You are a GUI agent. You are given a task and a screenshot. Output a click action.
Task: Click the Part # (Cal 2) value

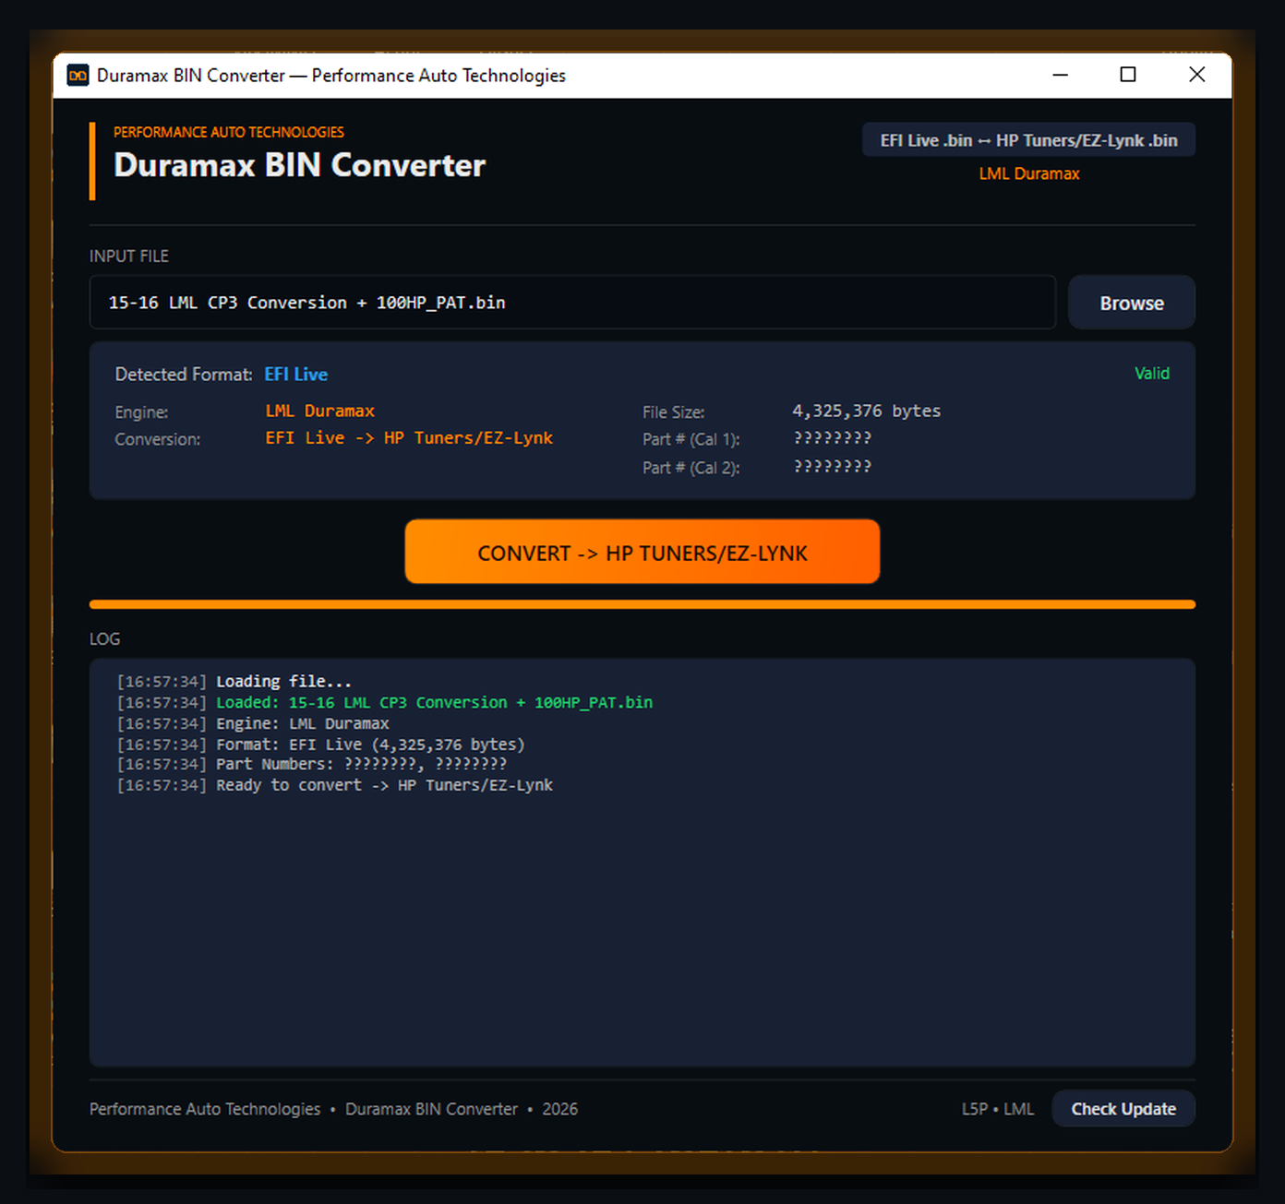coord(833,467)
